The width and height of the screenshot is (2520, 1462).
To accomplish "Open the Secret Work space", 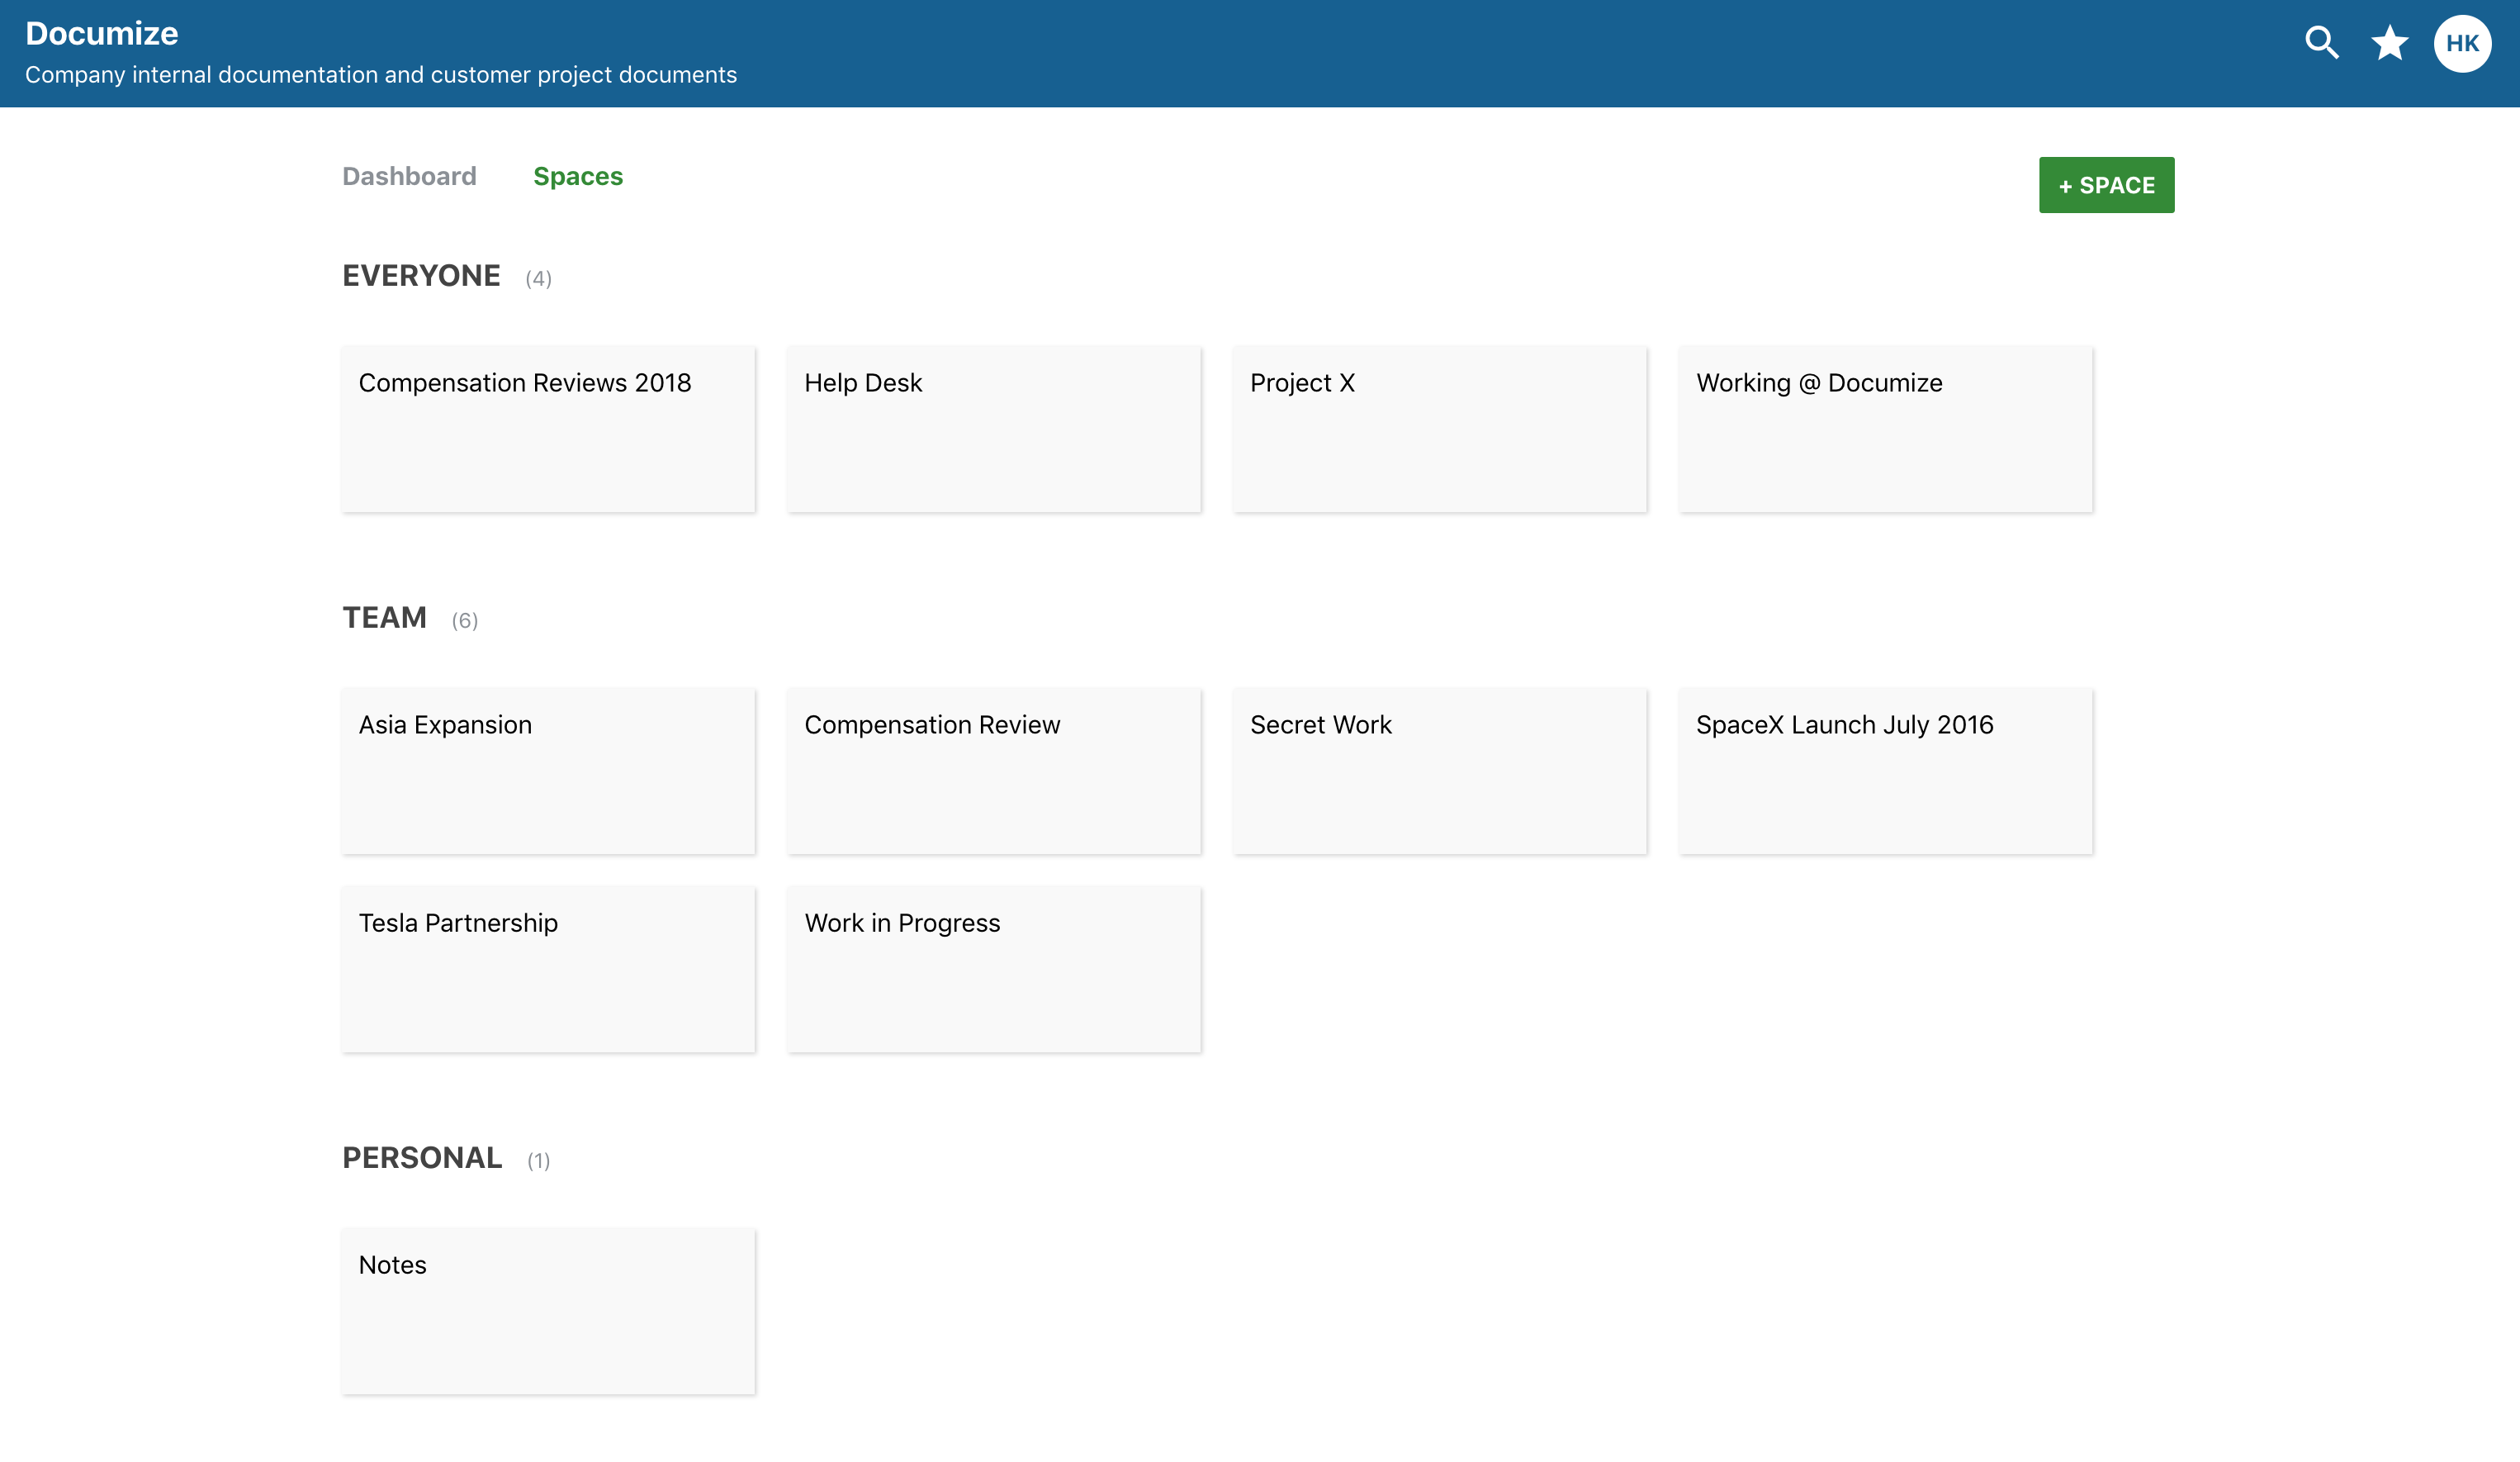I will [x=1440, y=771].
